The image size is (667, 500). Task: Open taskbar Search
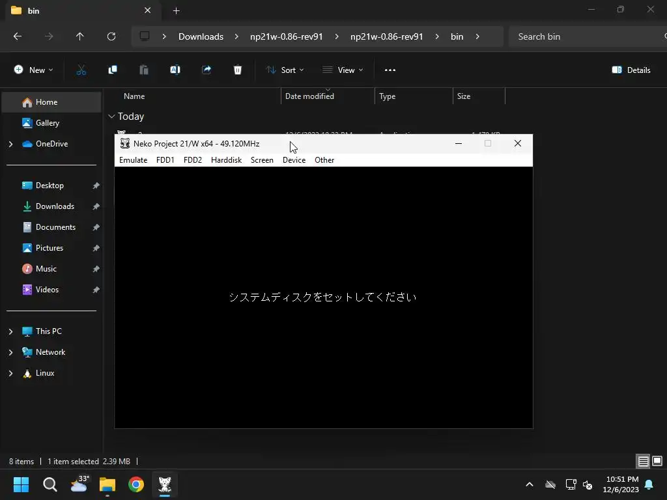pos(50,484)
